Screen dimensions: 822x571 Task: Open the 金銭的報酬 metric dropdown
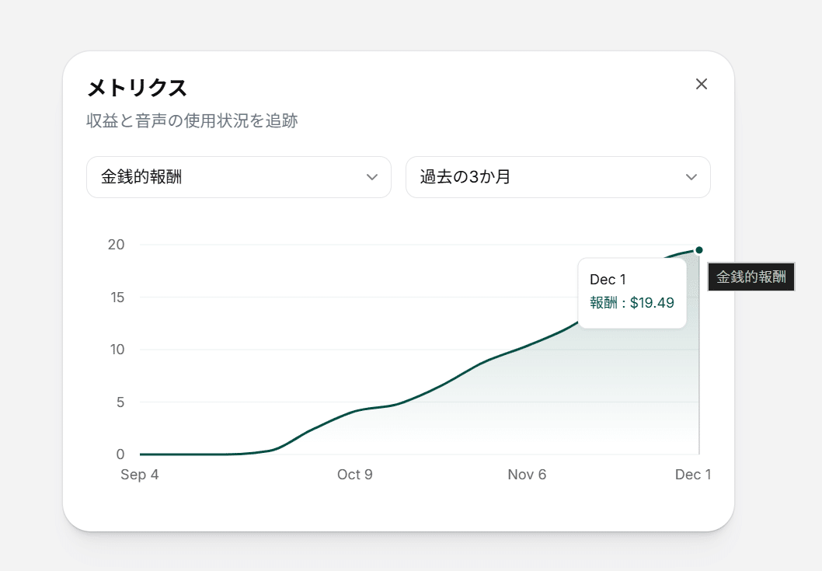click(238, 177)
